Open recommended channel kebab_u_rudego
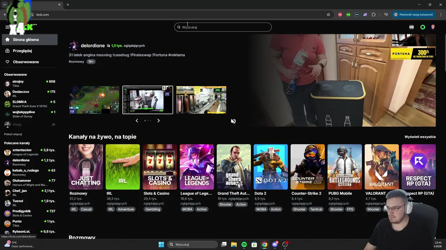 coord(30,172)
